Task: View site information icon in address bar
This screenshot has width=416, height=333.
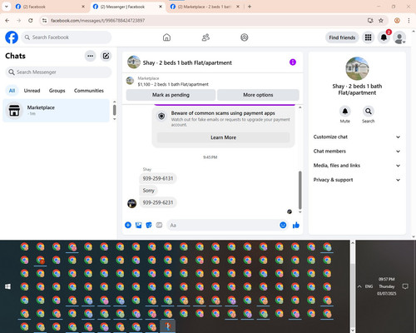Action: tap(44, 21)
